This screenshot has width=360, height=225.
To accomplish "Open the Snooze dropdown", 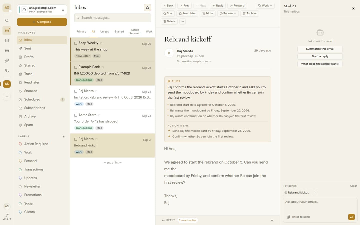I will [228, 13].
